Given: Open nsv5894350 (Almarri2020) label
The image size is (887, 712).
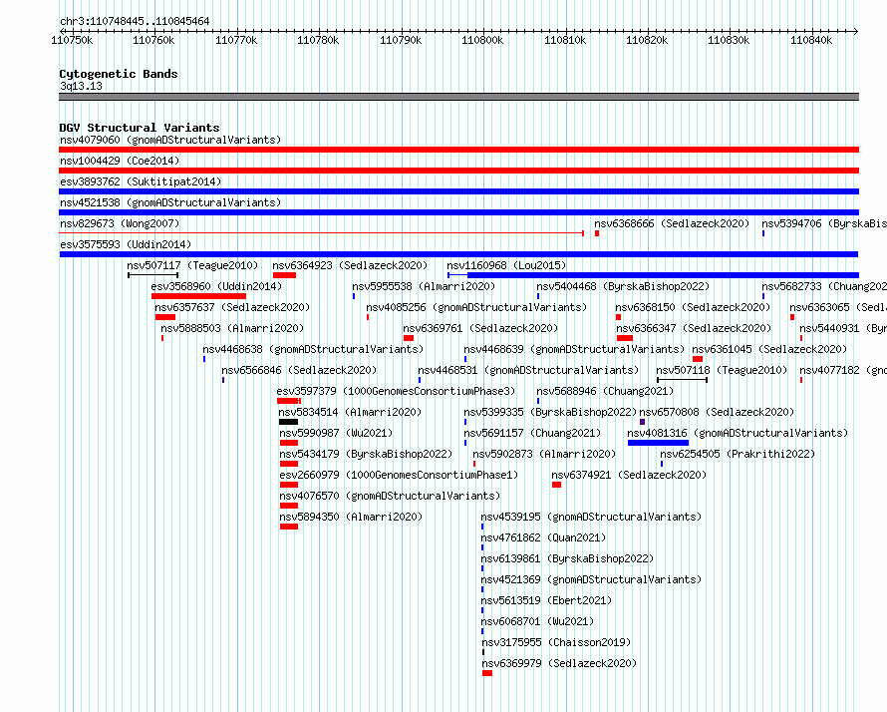Looking at the screenshot, I should tap(351, 517).
